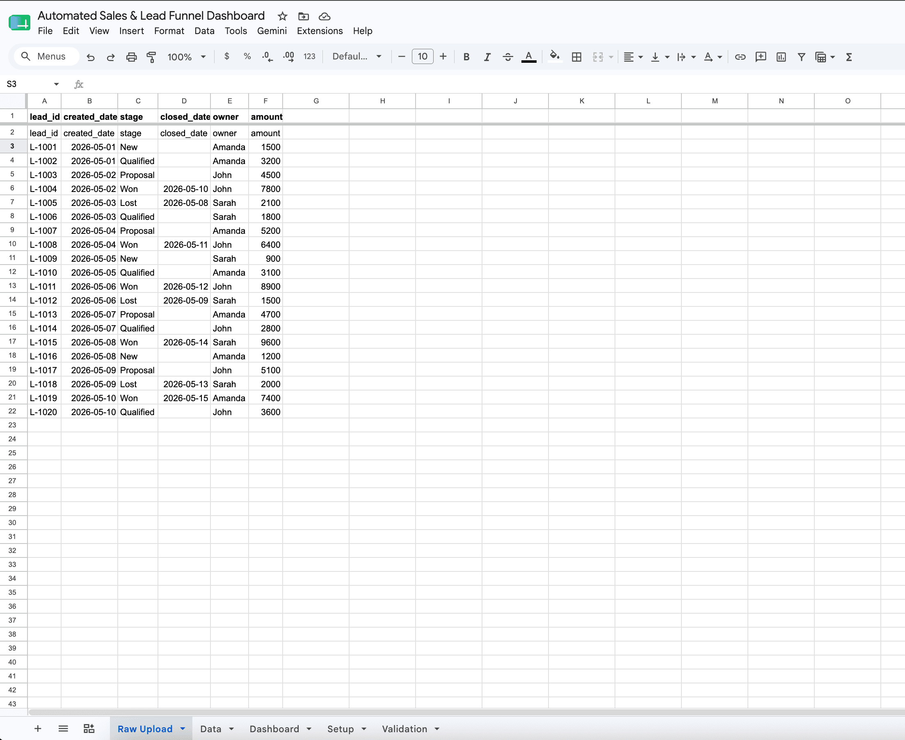Image resolution: width=905 pixels, height=740 pixels.
Task: Click the Undo icon
Action: [90, 57]
